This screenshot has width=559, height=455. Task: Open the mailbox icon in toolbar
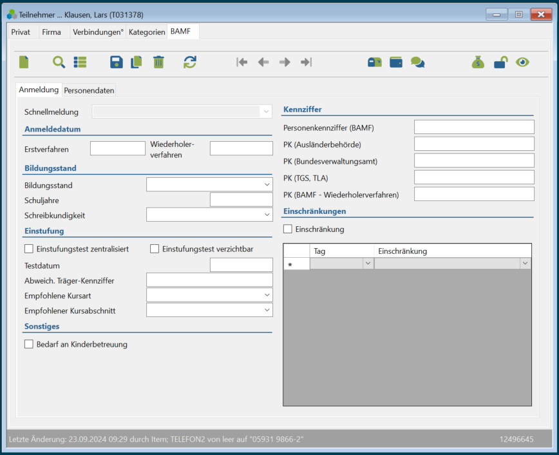[x=375, y=63]
